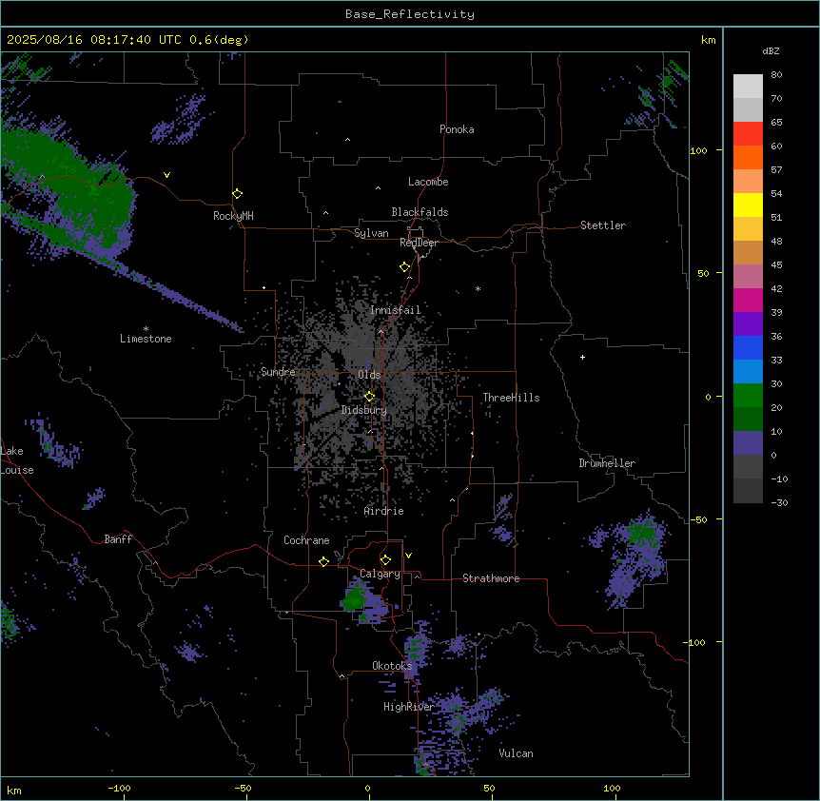Click the Lacombe city label
The height and width of the screenshot is (801, 820).
pos(428,182)
